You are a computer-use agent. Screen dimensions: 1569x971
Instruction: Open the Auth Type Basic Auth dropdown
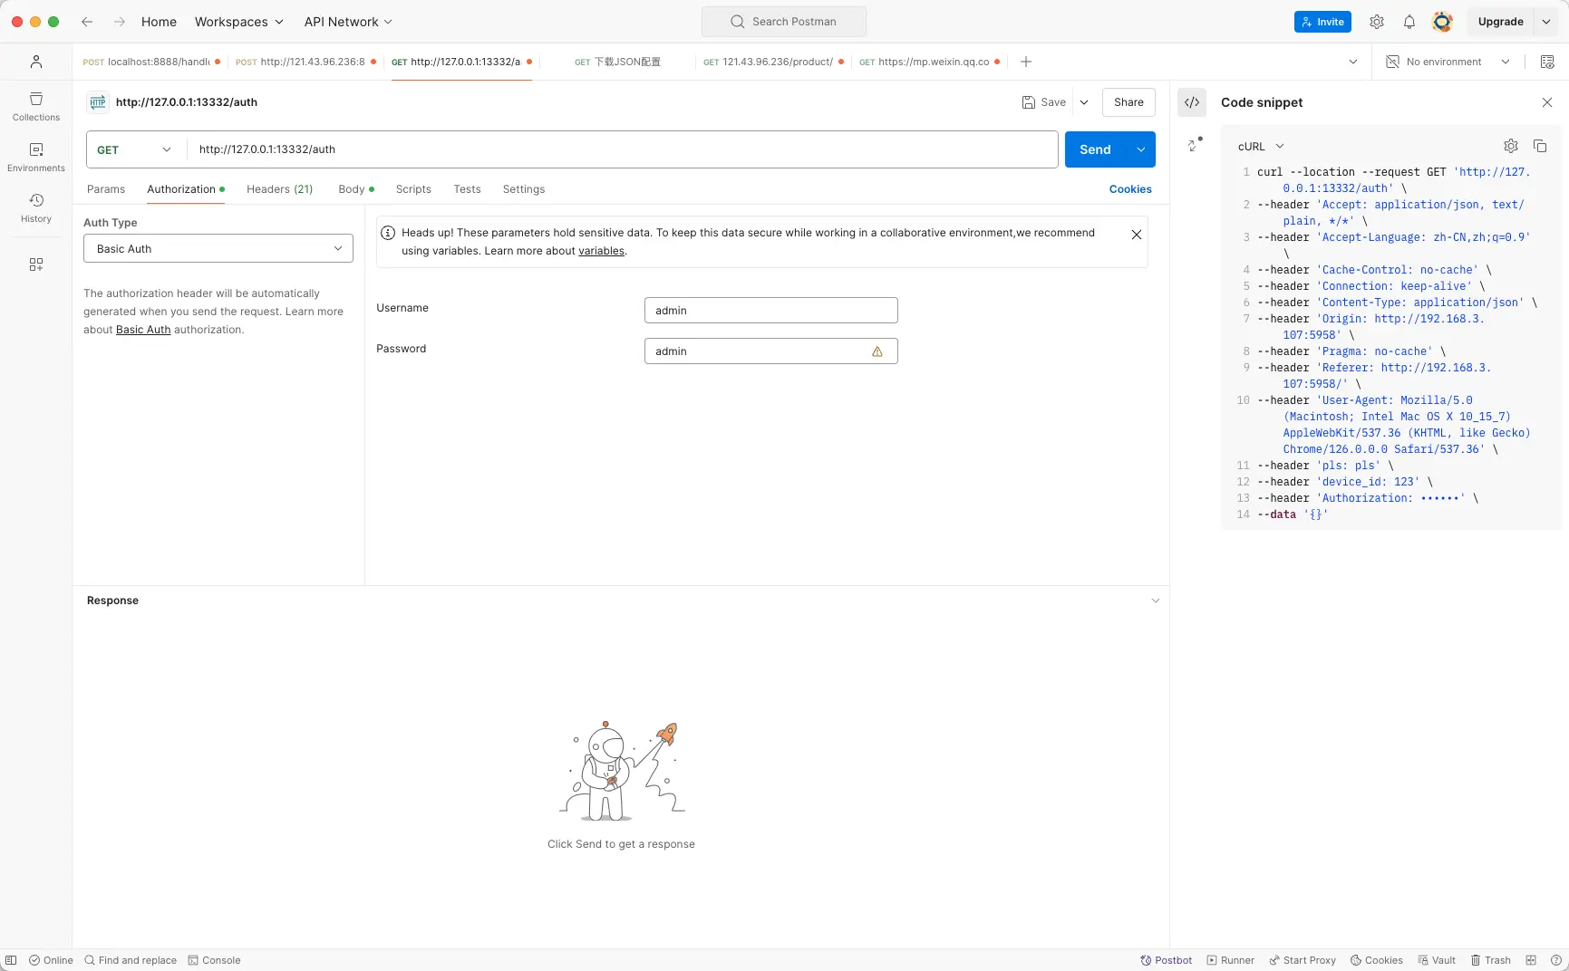[x=218, y=248]
